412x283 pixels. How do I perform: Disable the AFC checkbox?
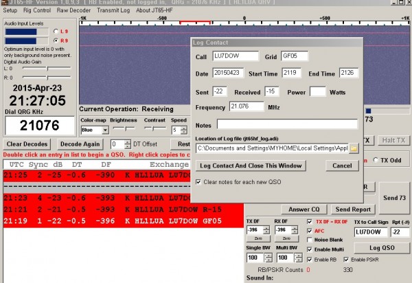tap(310, 231)
